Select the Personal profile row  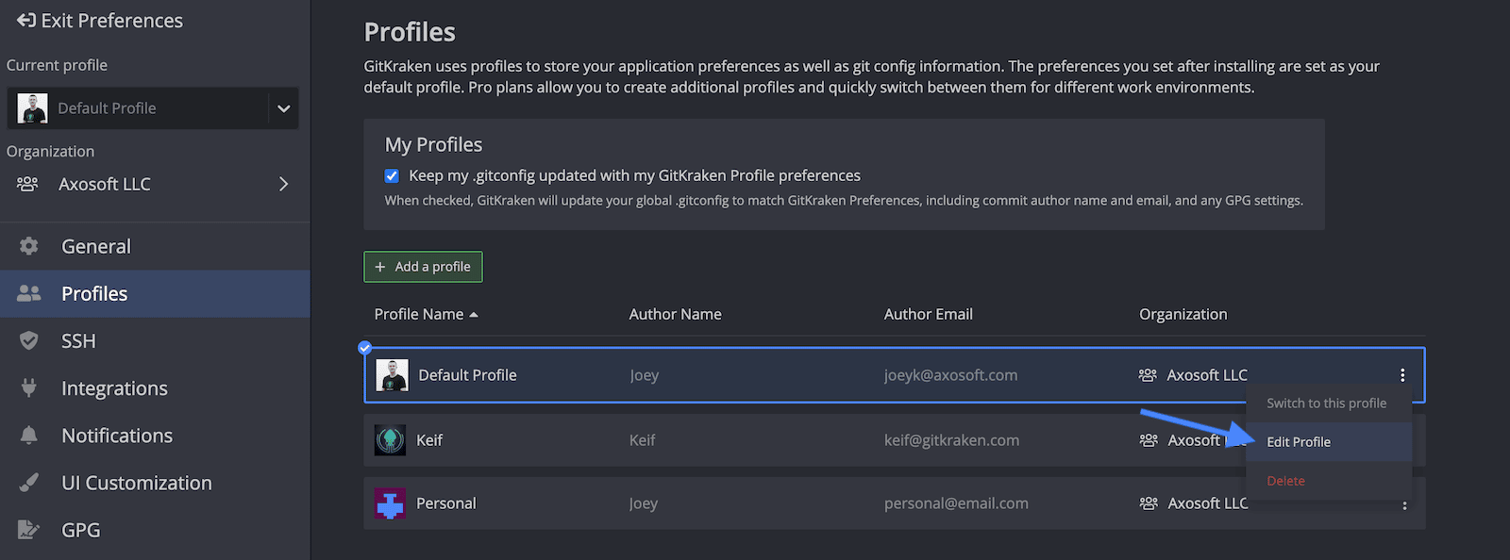[x=755, y=503]
